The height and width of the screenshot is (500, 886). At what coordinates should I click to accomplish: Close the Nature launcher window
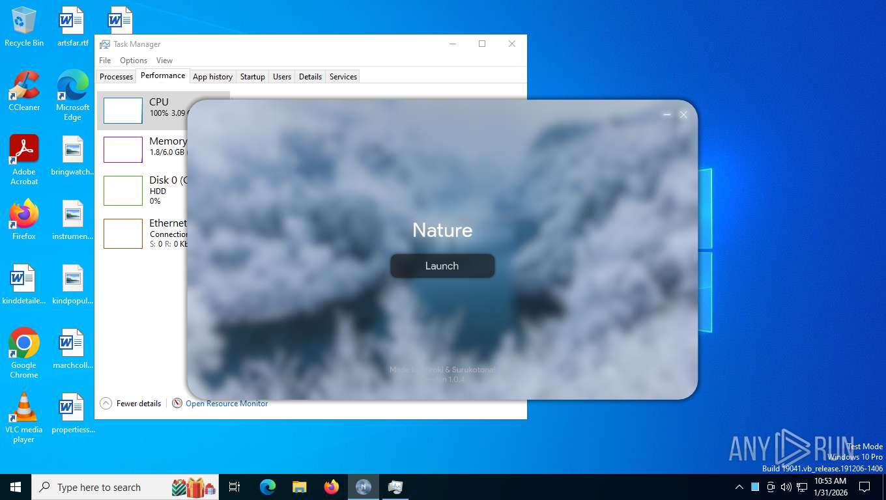point(683,115)
